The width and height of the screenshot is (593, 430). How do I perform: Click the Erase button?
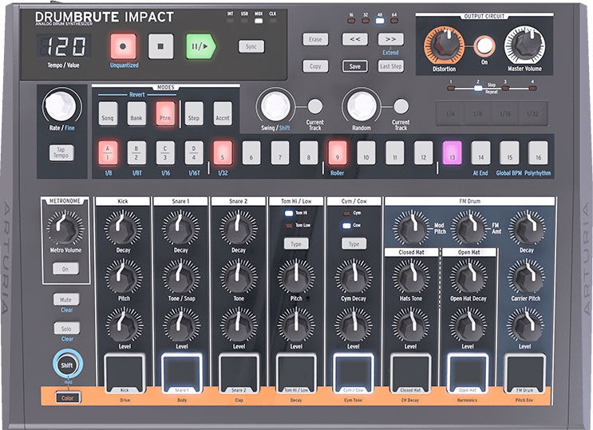315,39
